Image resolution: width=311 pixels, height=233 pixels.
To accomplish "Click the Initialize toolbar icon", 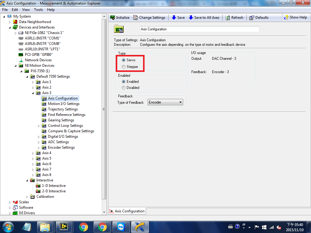I will tap(112, 18).
